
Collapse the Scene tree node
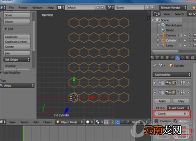coord(153,20)
